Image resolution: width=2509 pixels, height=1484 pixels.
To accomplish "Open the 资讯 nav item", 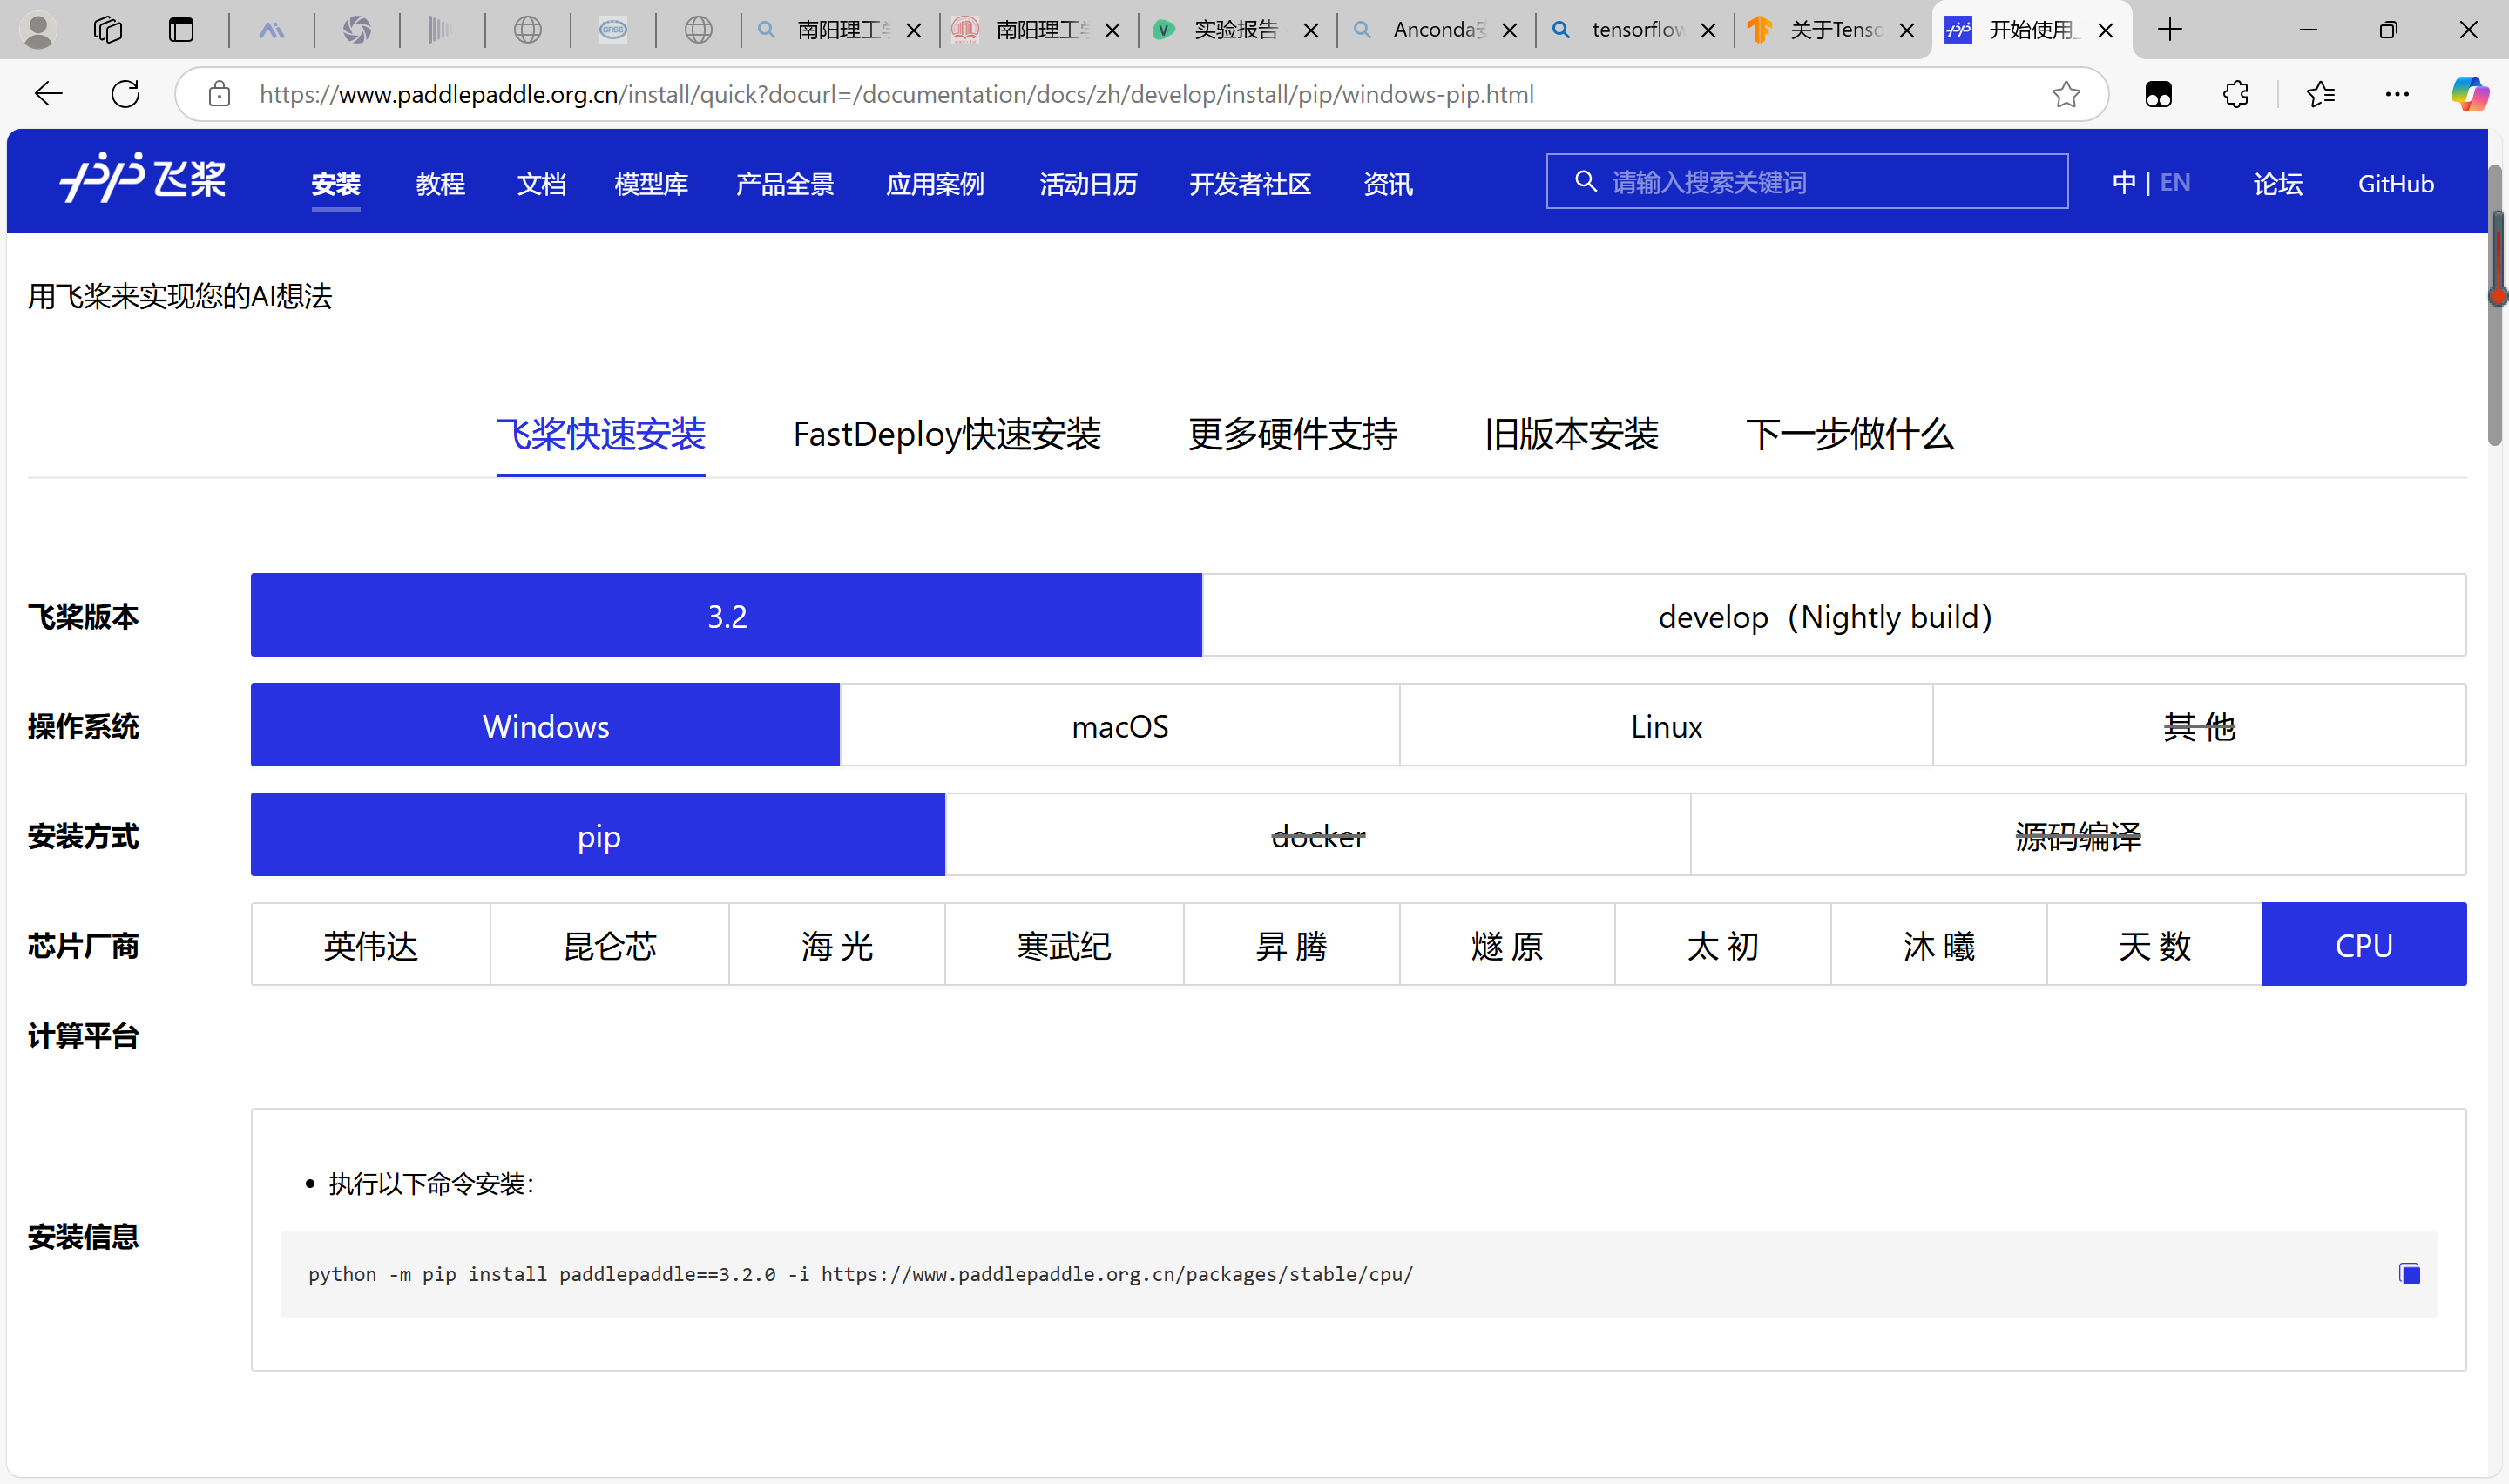I will click(x=1388, y=184).
